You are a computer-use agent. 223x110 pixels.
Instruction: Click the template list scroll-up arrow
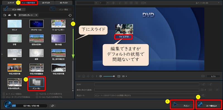(x=73, y=19)
